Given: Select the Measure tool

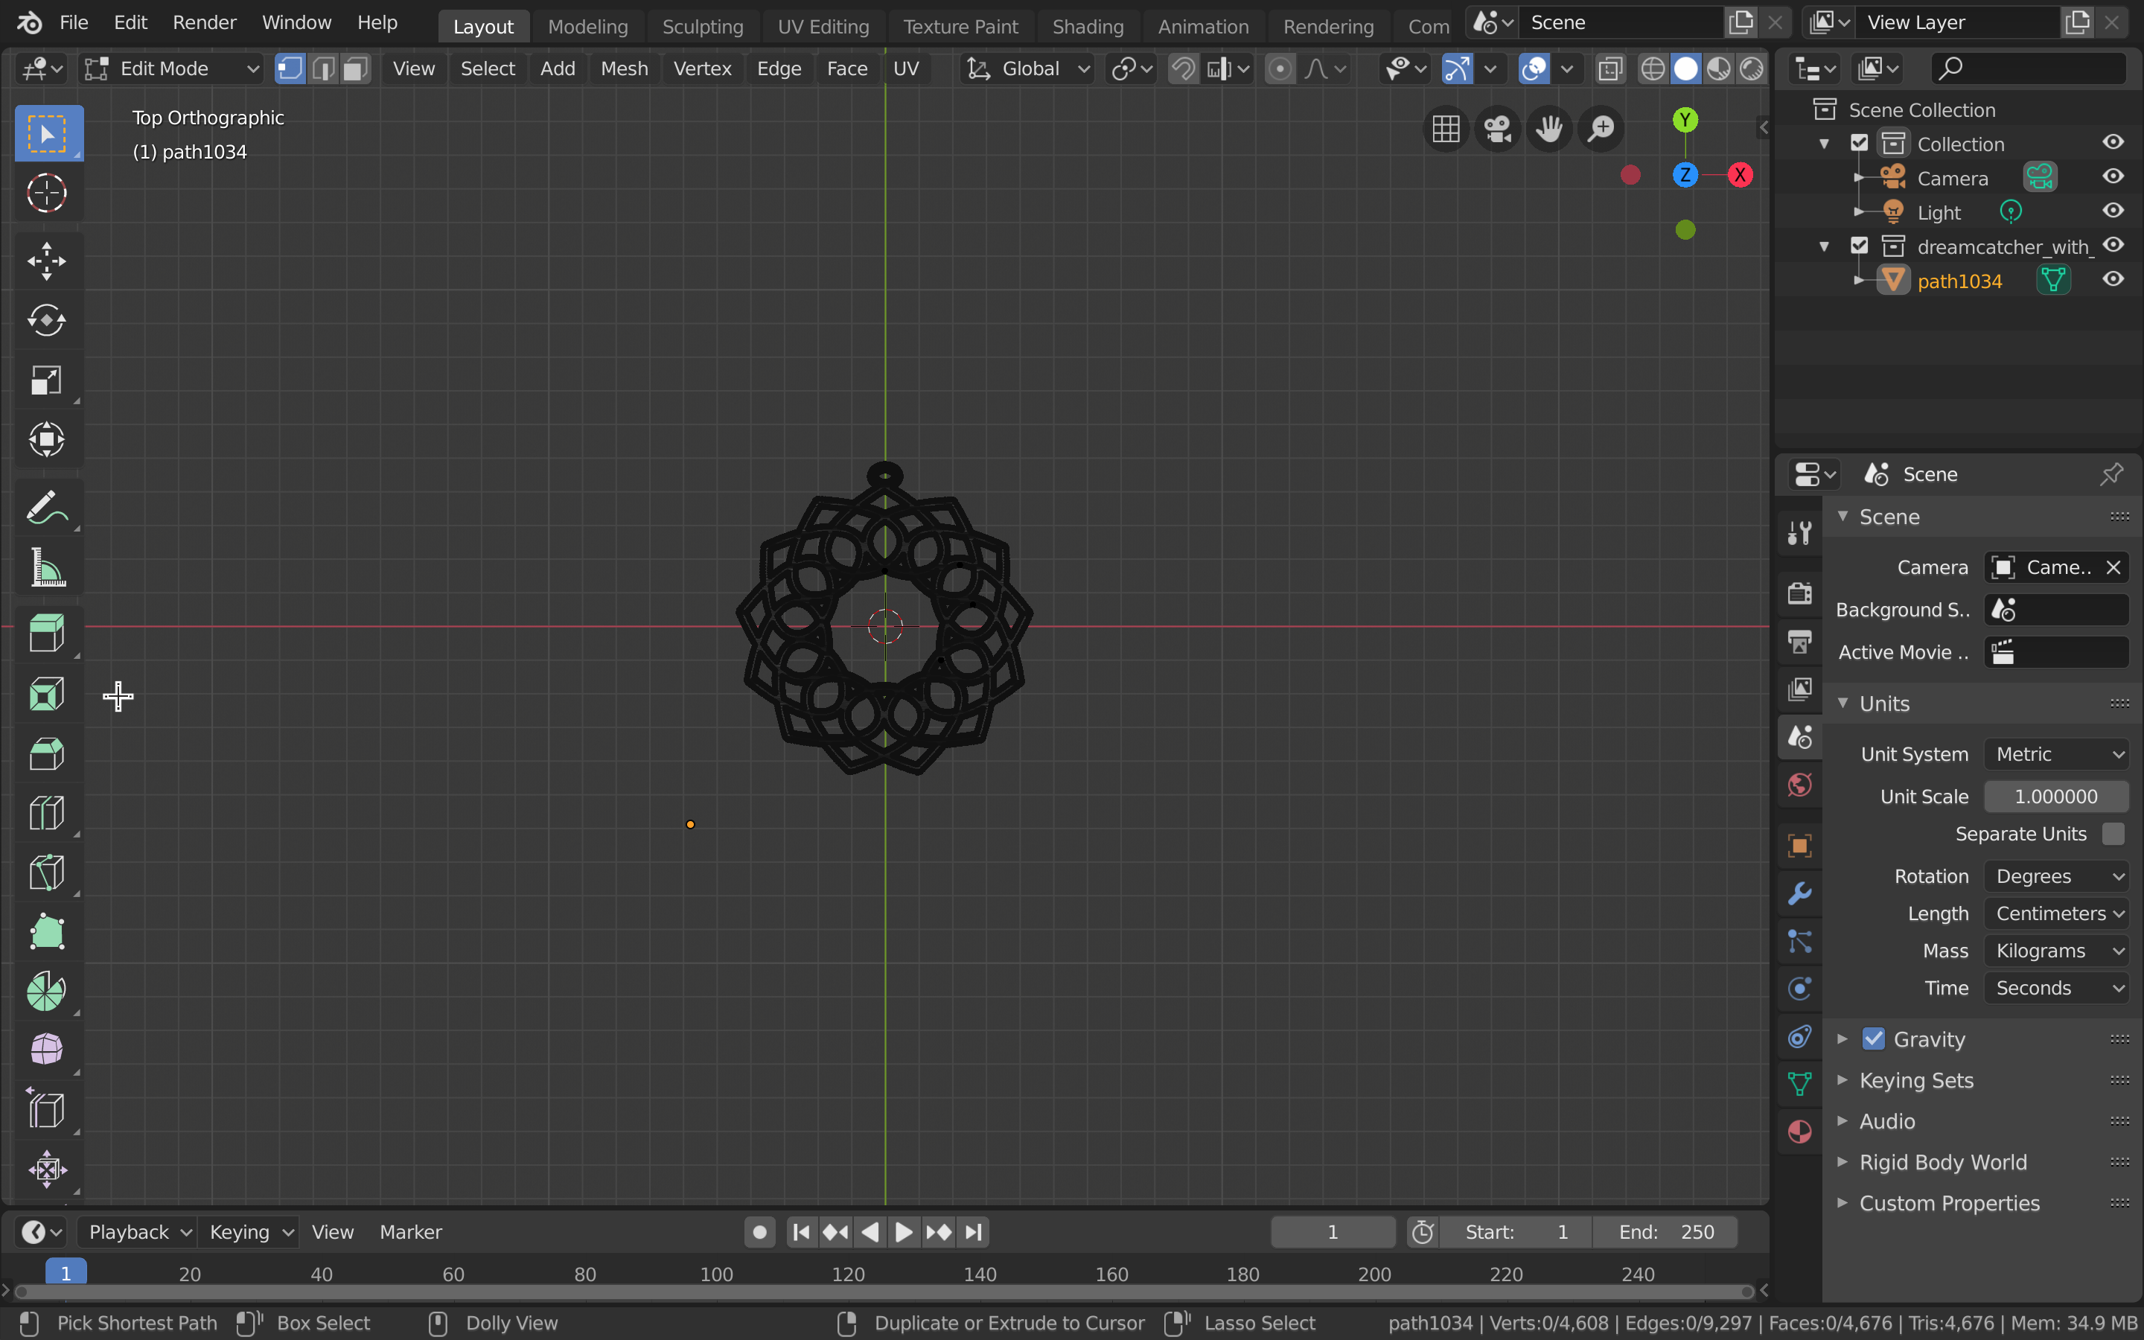Looking at the screenshot, I should click(x=48, y=567).
